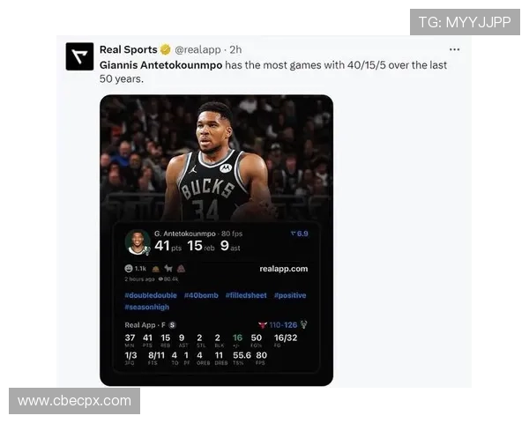Click the realapp.com link in card
This screenshot has width=529, height=423.
coord(284,269)
